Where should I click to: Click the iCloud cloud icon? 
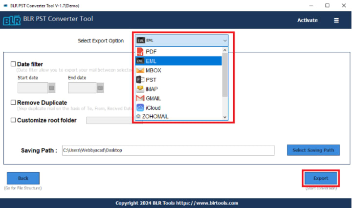pos(140,107)
